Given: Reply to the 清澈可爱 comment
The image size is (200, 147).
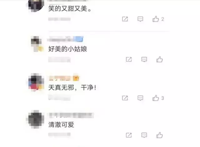Looking at the screenshot, I should click(144, 135).
